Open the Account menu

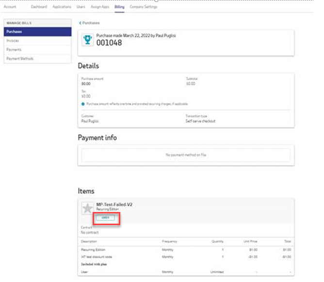point(10,7)
